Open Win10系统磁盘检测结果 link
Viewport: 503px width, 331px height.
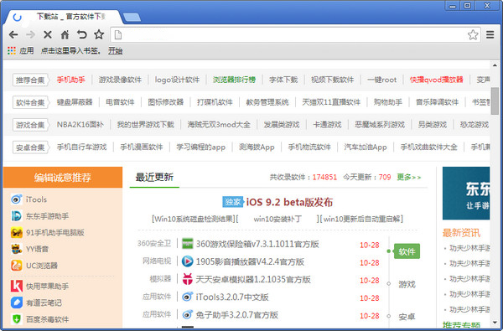(194, 219)
